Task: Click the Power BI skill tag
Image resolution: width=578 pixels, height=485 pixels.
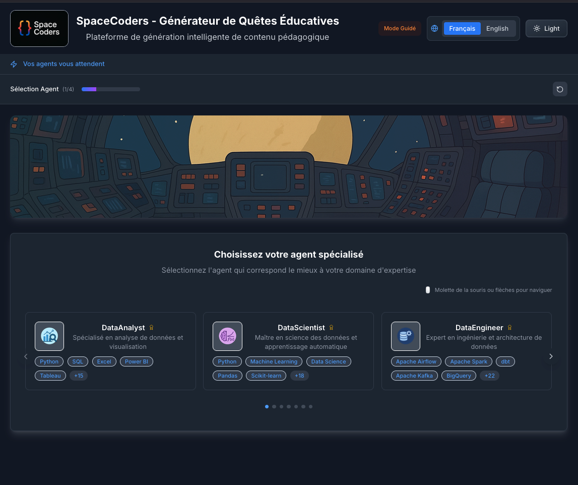Action: [x=137, y=361]
